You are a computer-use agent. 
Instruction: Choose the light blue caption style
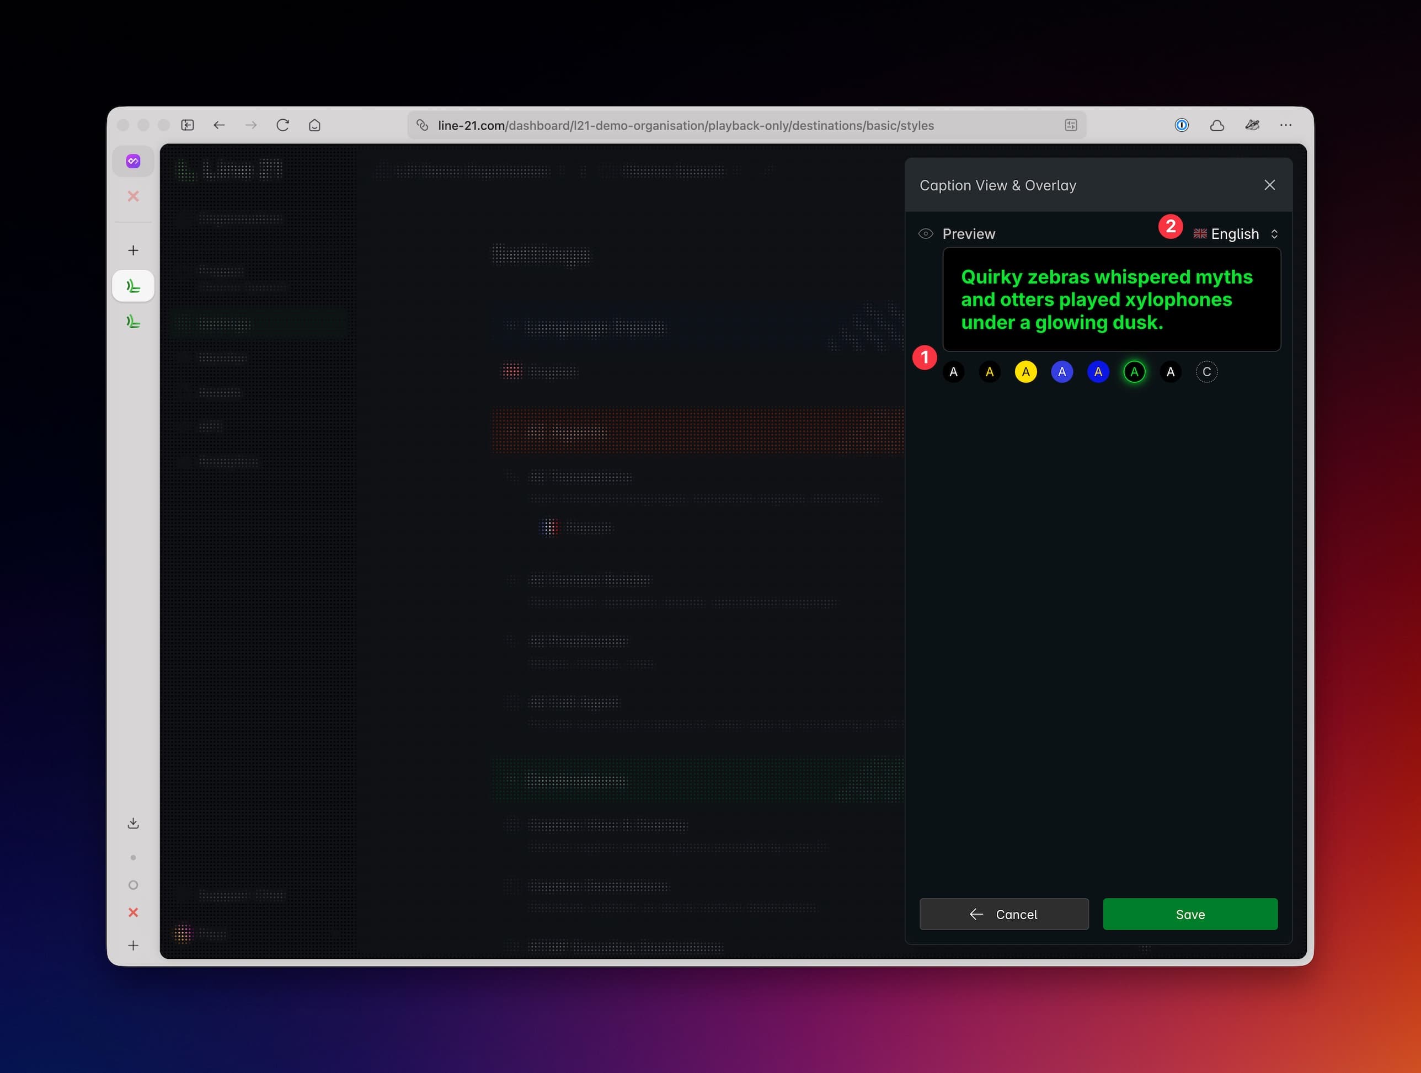tap(1061, 371)
